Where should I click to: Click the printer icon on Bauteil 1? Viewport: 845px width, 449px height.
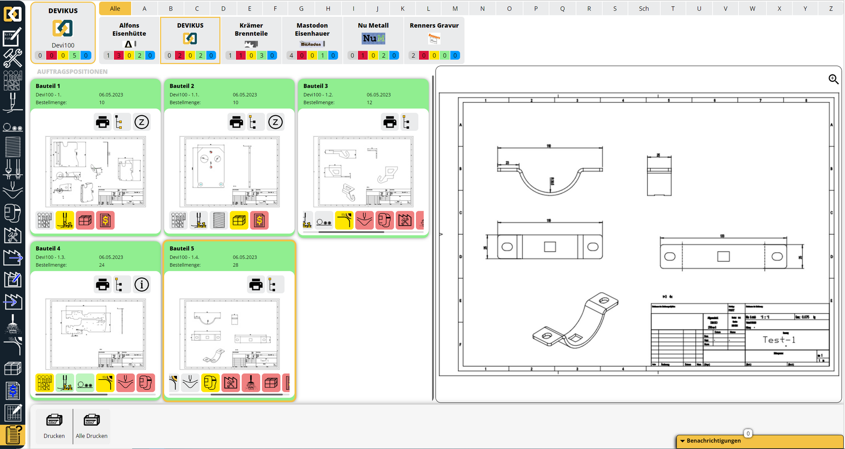pyautogui.click(x=103, y=122)
